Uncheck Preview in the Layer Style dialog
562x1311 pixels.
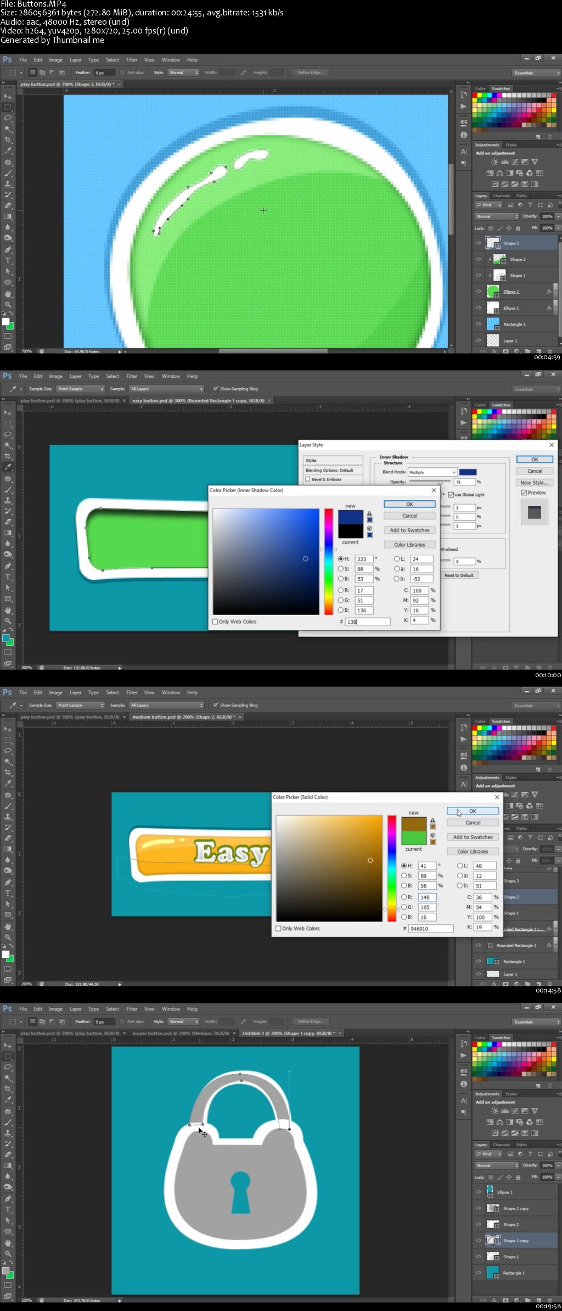(524, 493)
